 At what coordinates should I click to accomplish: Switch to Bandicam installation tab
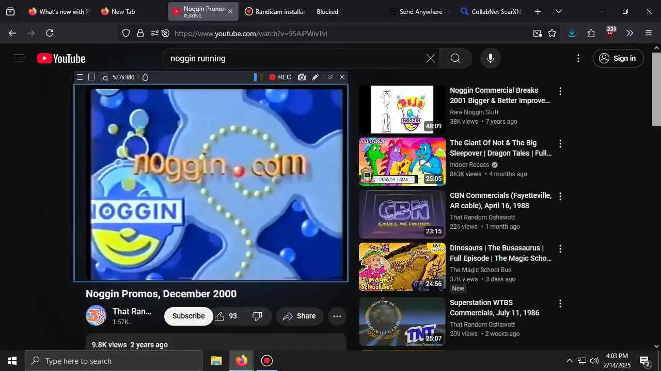[274, 11]
